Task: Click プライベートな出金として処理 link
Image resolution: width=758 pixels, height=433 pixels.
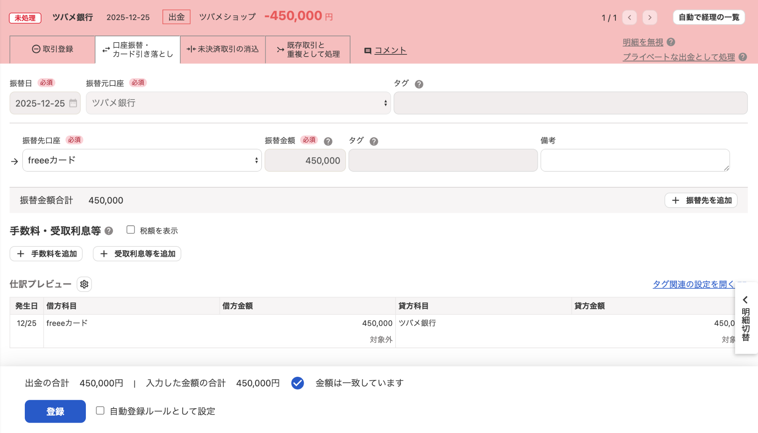Action: 679,57
